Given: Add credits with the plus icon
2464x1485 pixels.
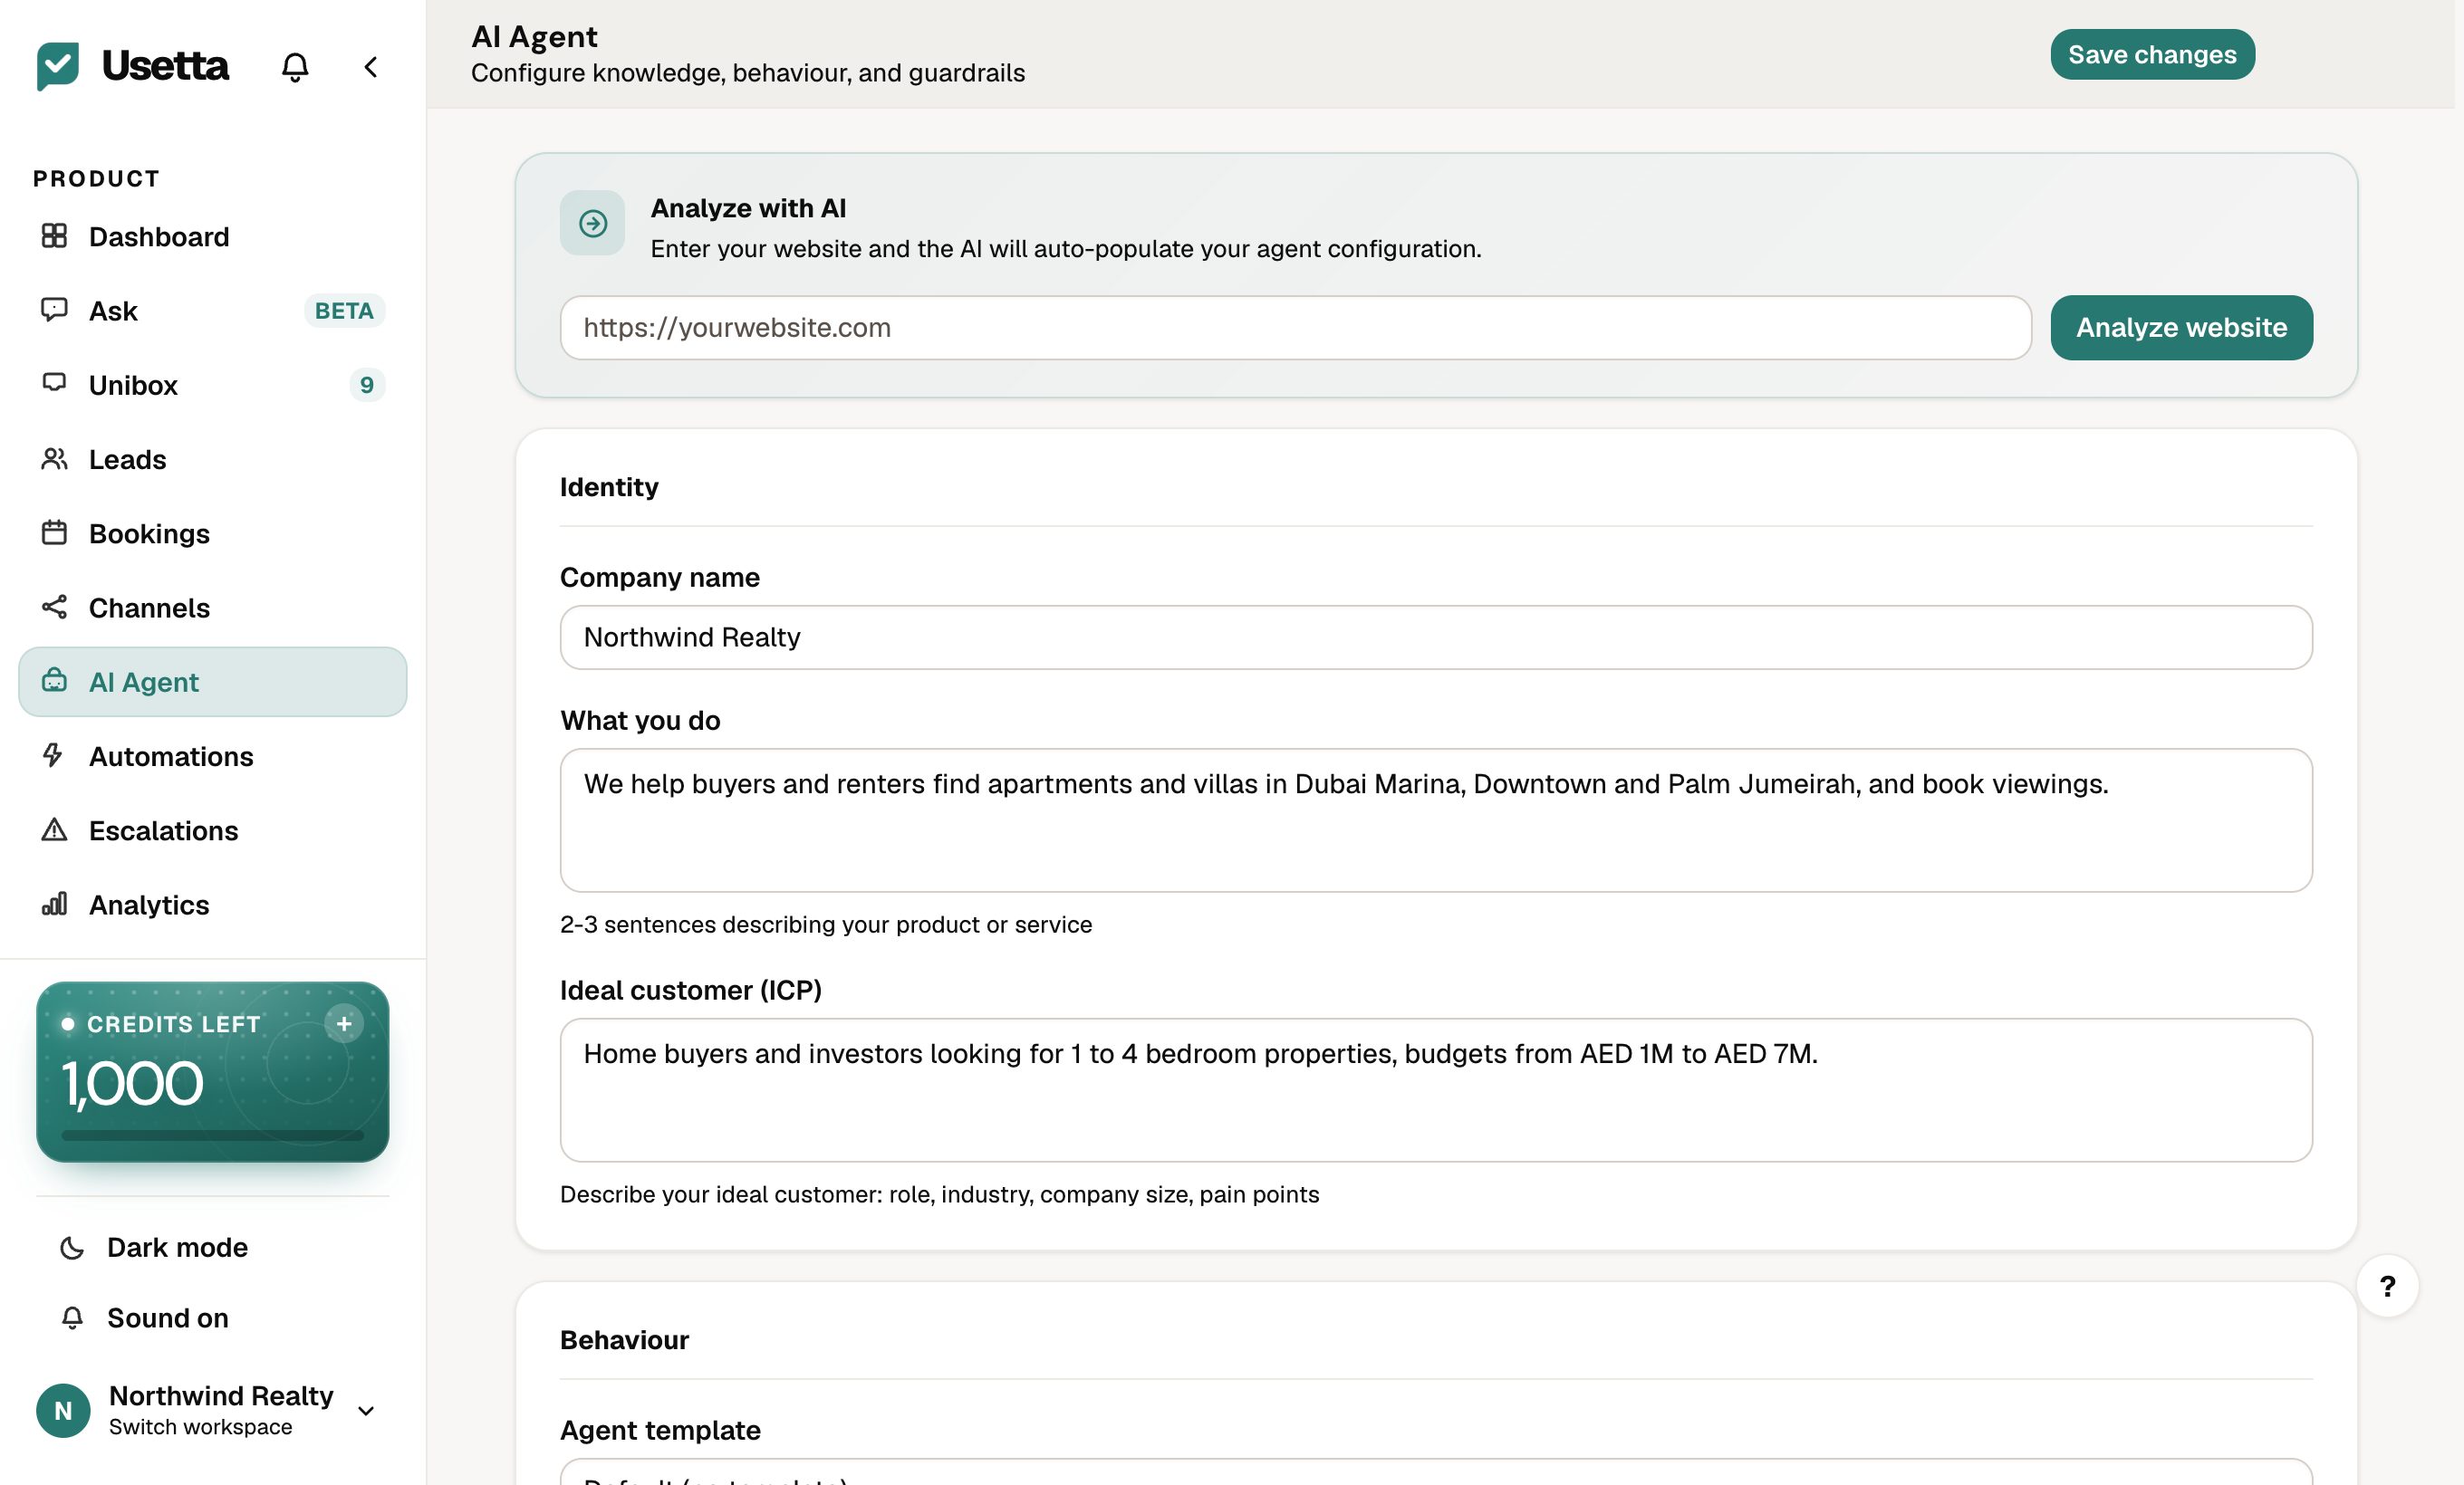Looking at the screenshot, I should tap(344, 1023).
